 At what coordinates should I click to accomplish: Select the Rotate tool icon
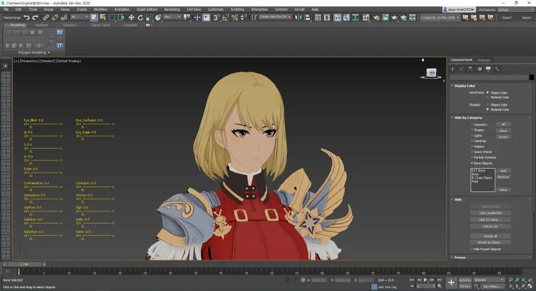[x=140, y=17]
